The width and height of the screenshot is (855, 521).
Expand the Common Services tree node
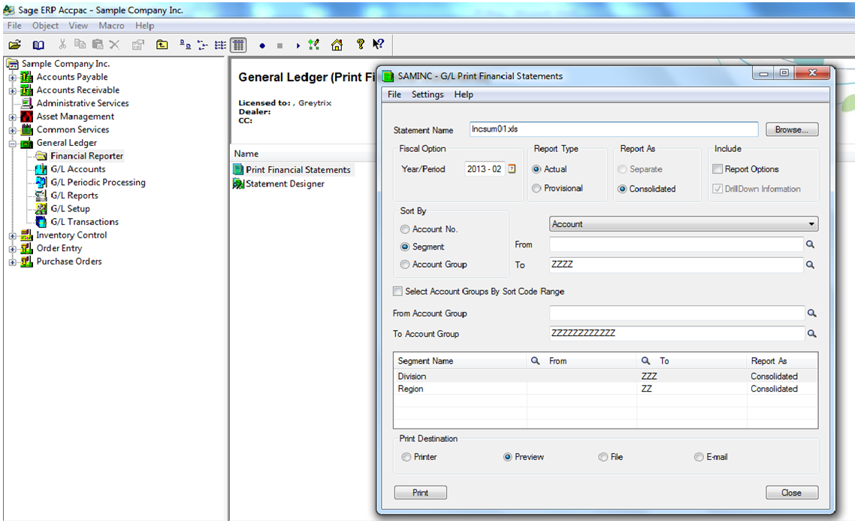13,130
